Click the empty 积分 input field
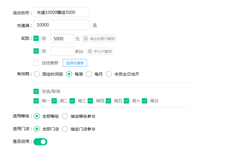 click(x=62, y=51)
